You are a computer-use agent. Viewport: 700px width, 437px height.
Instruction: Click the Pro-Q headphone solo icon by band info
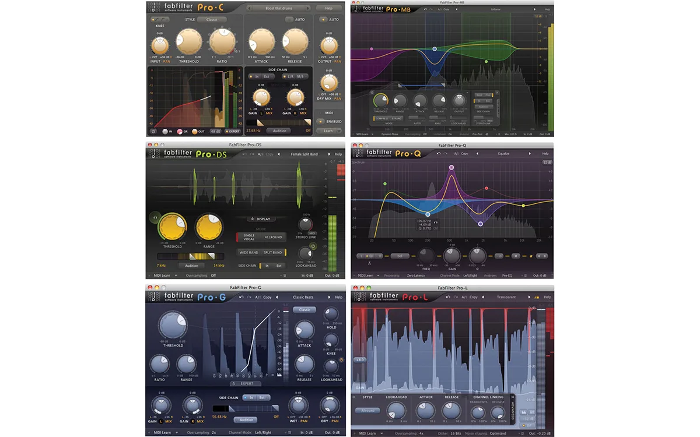[x=436, y=222]
